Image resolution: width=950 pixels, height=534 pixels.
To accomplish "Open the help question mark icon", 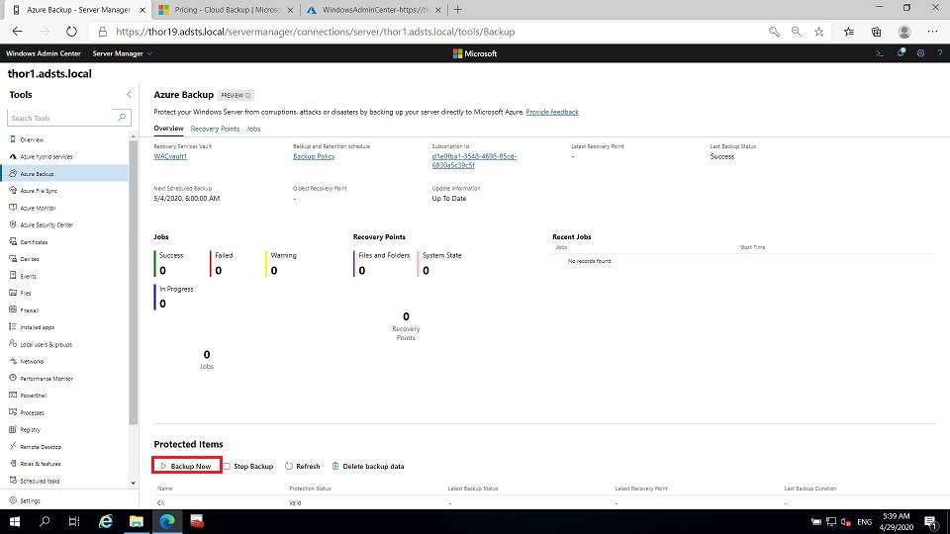I will point(940,53).
